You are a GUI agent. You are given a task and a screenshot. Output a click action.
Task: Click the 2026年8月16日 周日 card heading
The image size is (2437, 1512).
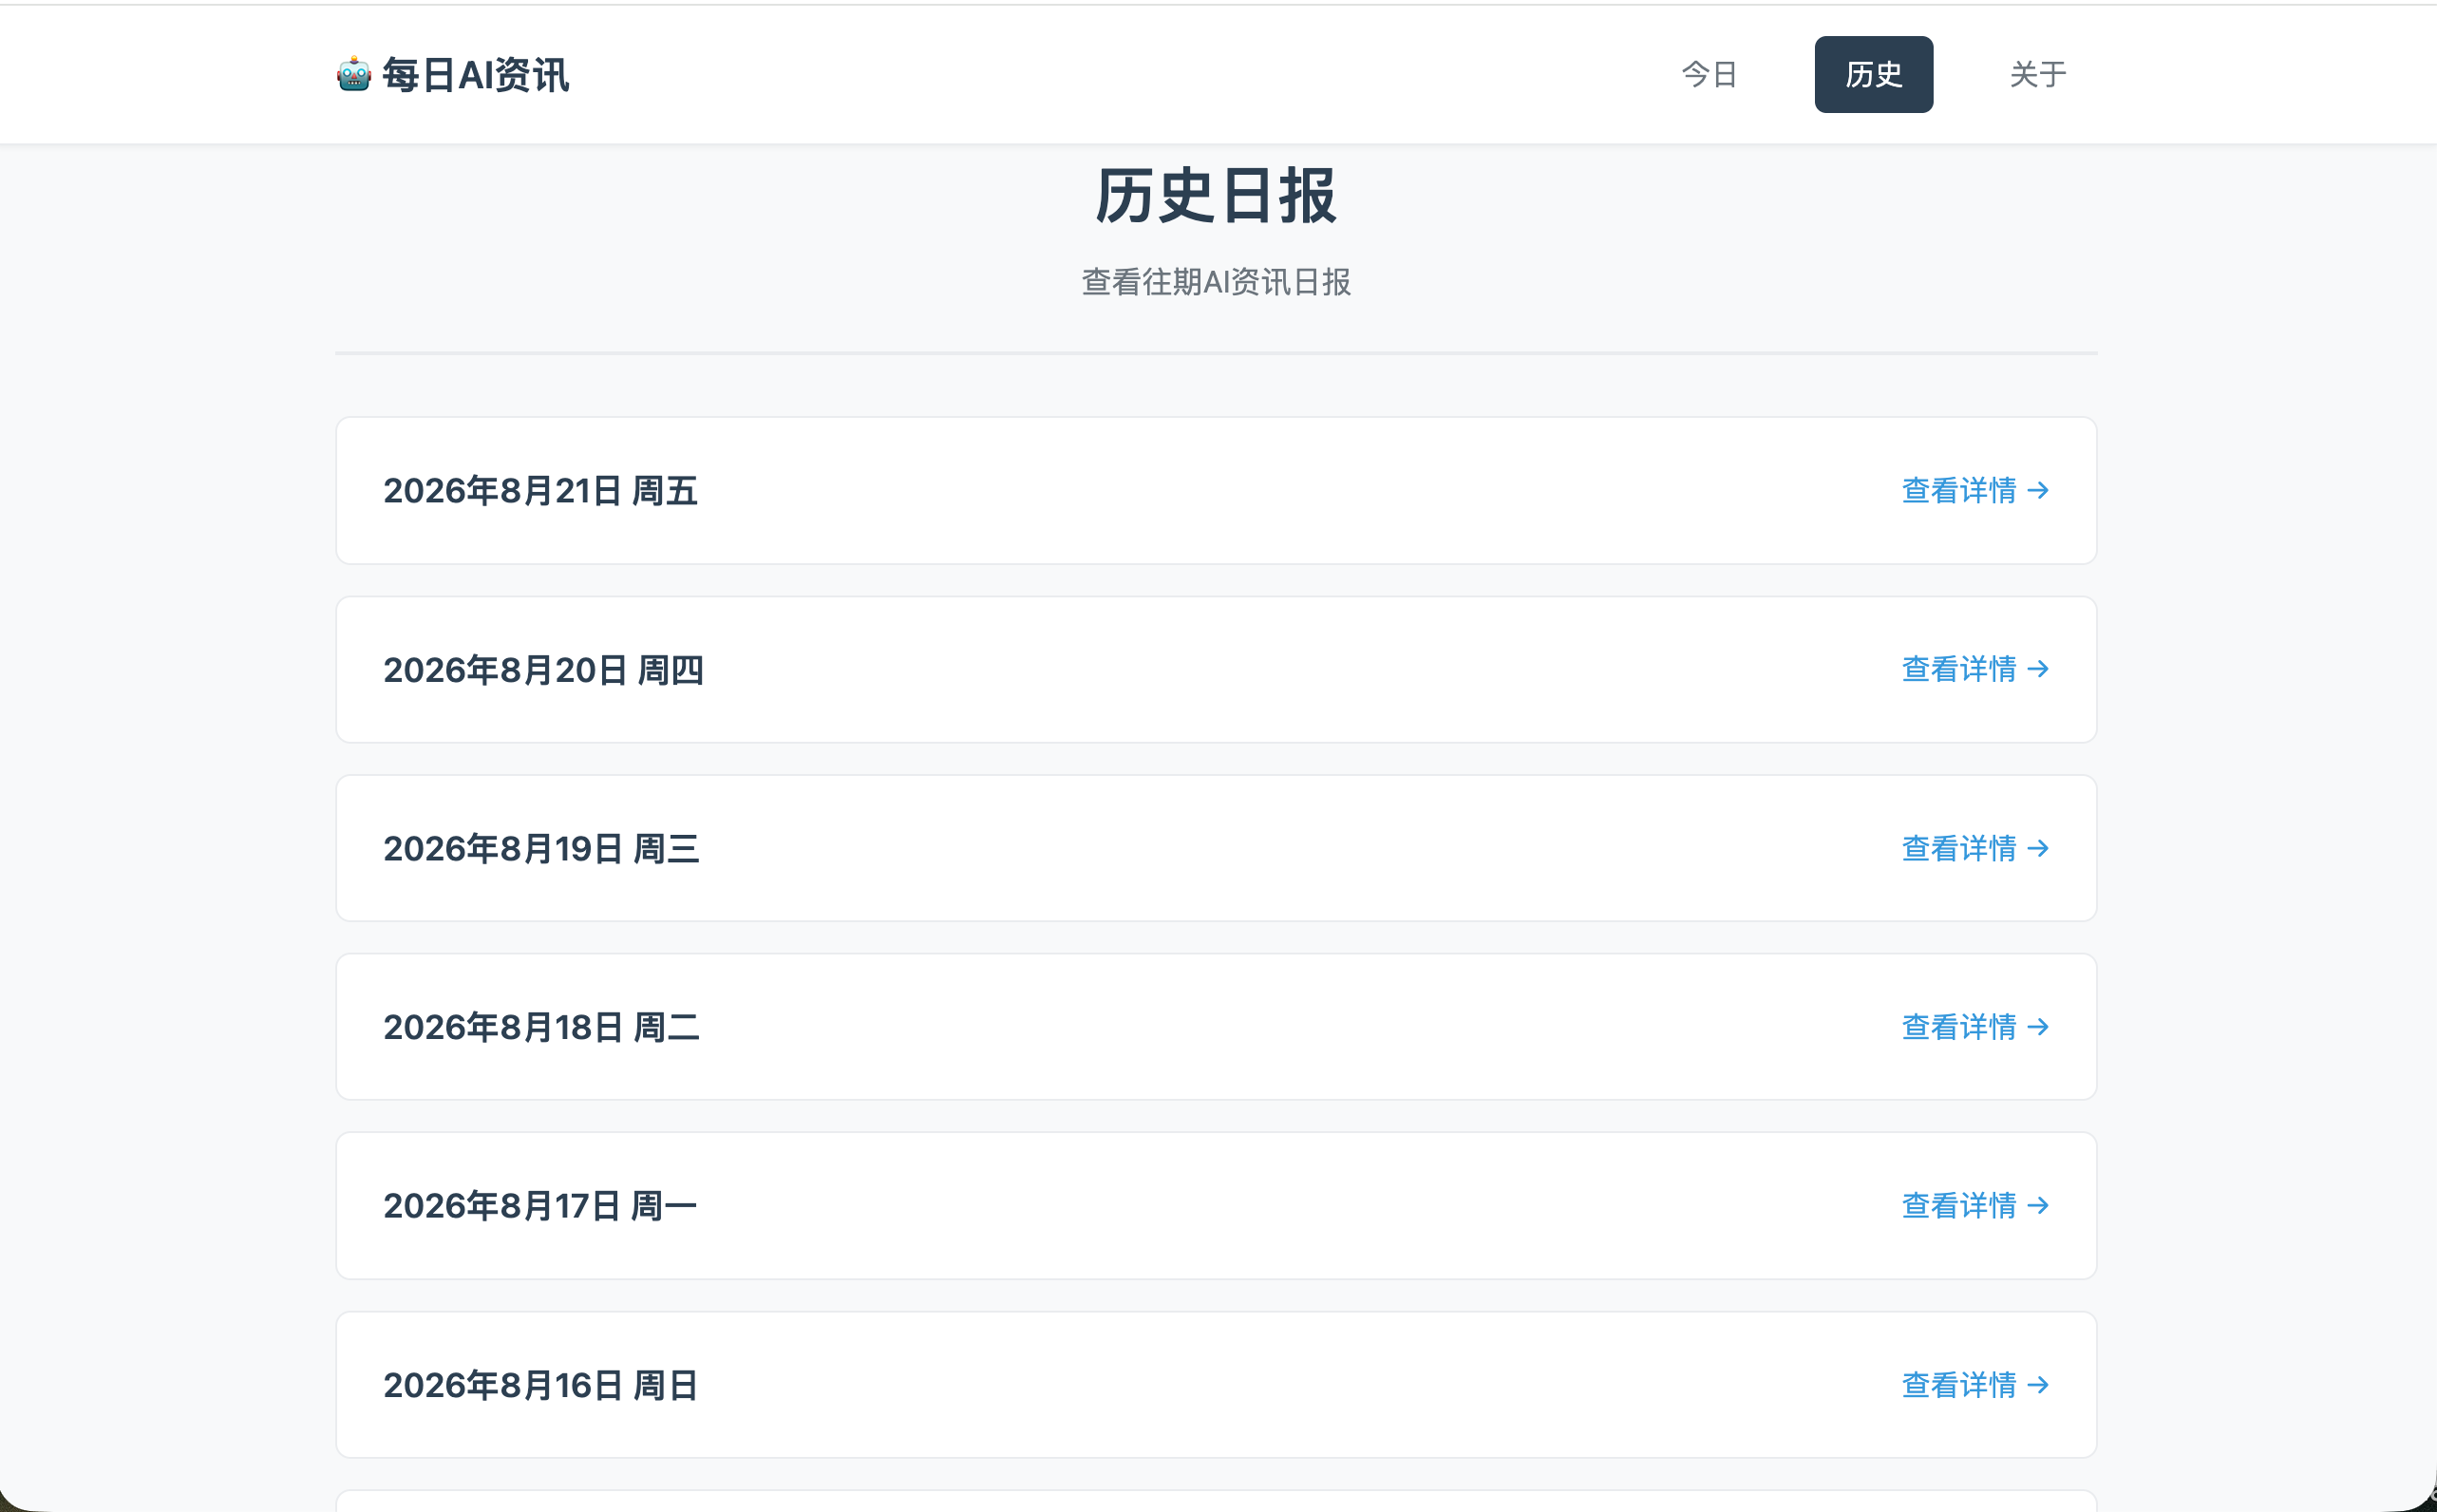pos(540,1385)
